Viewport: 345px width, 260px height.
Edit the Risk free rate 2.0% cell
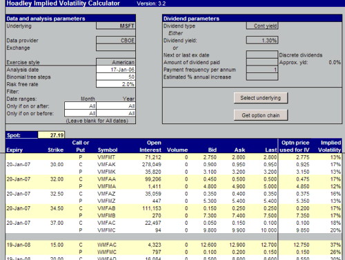pos(116,84)
